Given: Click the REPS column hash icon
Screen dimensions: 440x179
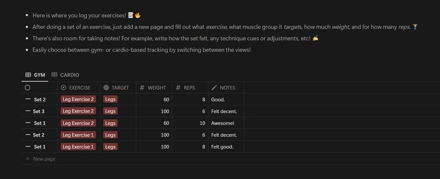Looking at the screenshot, I should (x=178, y=88).
